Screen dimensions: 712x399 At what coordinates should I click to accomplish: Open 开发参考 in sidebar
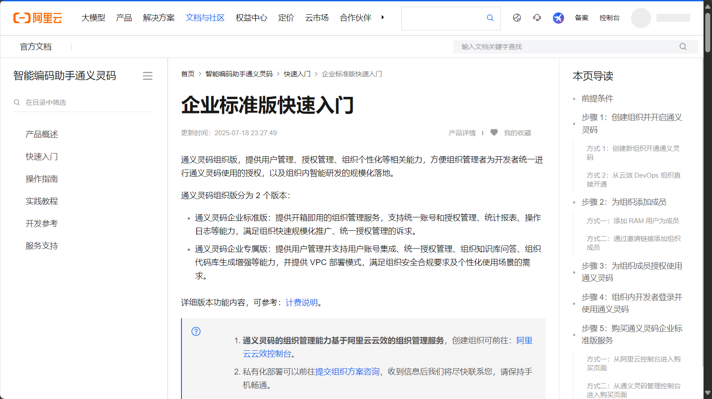pyautogui.click(x=42, y=224)
